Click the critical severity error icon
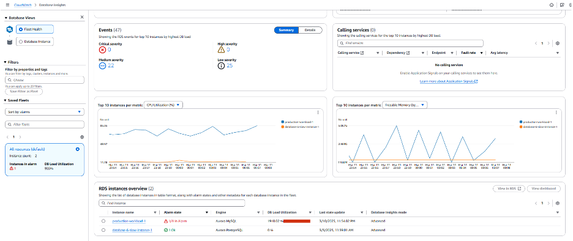Screen dimensions: 573x241 tap(102, 50)
